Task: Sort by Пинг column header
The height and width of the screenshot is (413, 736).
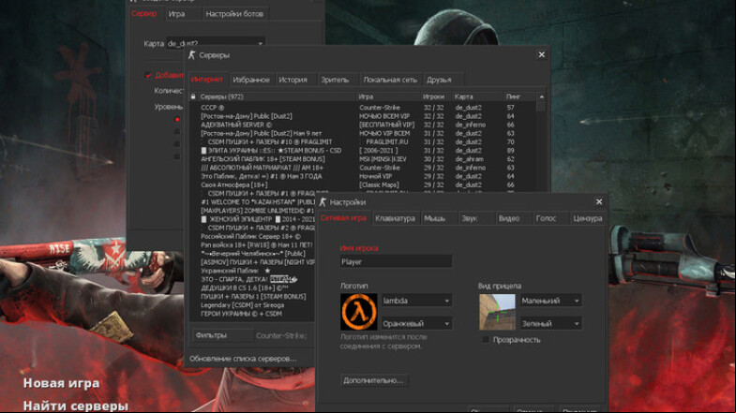Action: tap(519, 96)
